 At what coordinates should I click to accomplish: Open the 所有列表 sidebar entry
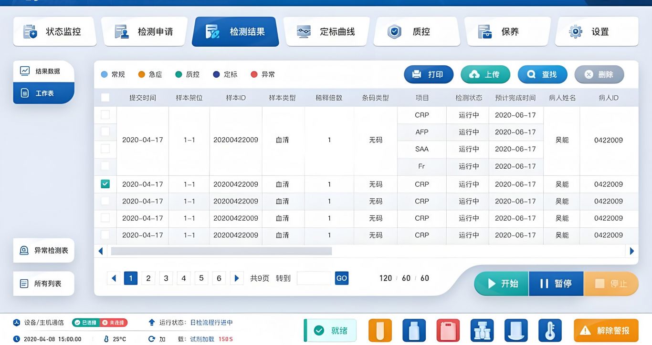point(43,284)
